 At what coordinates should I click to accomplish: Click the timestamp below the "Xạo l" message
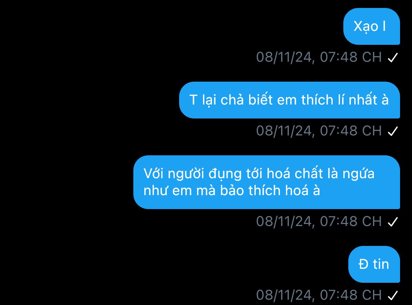(x=319, y=57)
